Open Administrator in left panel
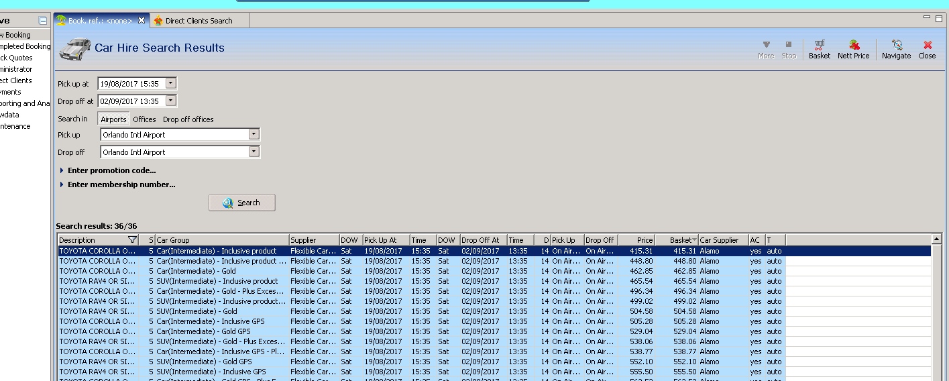Image resolution: width=949 pixels, height=381 pixels. (x=16, y=69)
